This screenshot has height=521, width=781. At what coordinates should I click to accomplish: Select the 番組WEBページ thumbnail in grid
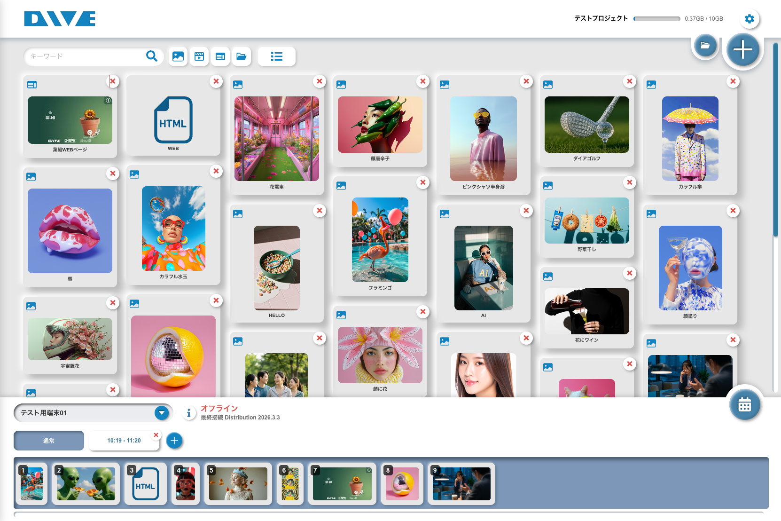coord(70,120)
